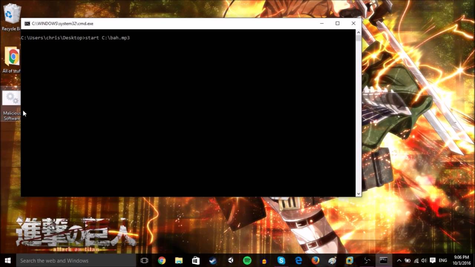The height and width of the screenshot is (267, 475).
Task: Open Microsoft Edge from the taskbar
Action: [298, 260]
